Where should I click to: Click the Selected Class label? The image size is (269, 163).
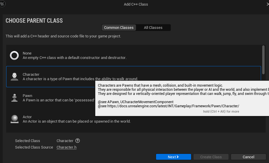[x=27, y=141]
